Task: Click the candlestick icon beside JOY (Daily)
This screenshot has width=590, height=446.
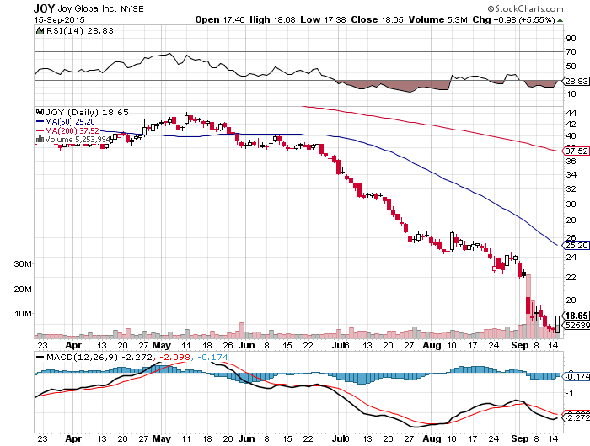Action: click(x=40, y=112)
